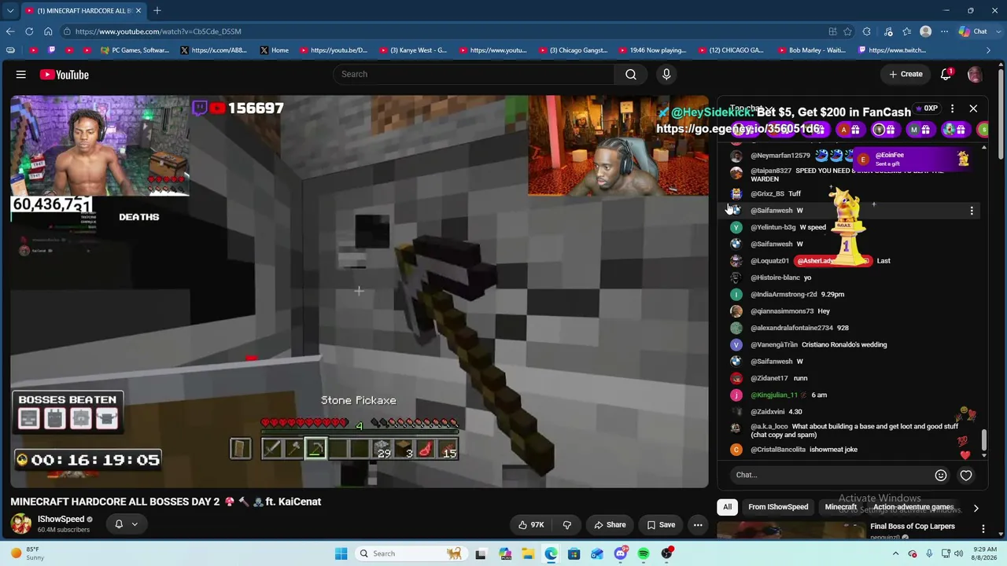The width and height of the screenshot is (1007, 566).
Task: Click the YouTube search magnifier button
Action: tap(631, 74)
